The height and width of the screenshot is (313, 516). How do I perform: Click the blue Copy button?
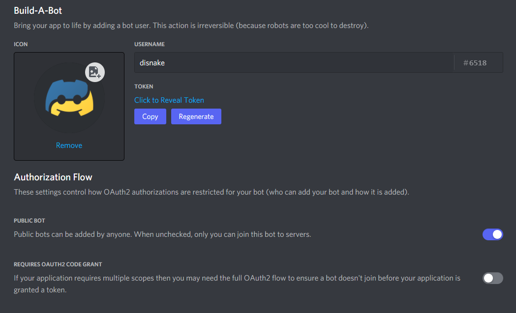coord(150,116)
